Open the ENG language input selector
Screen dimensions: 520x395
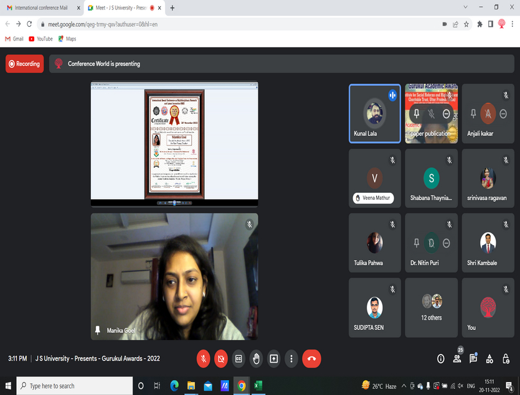coord(471,386)
